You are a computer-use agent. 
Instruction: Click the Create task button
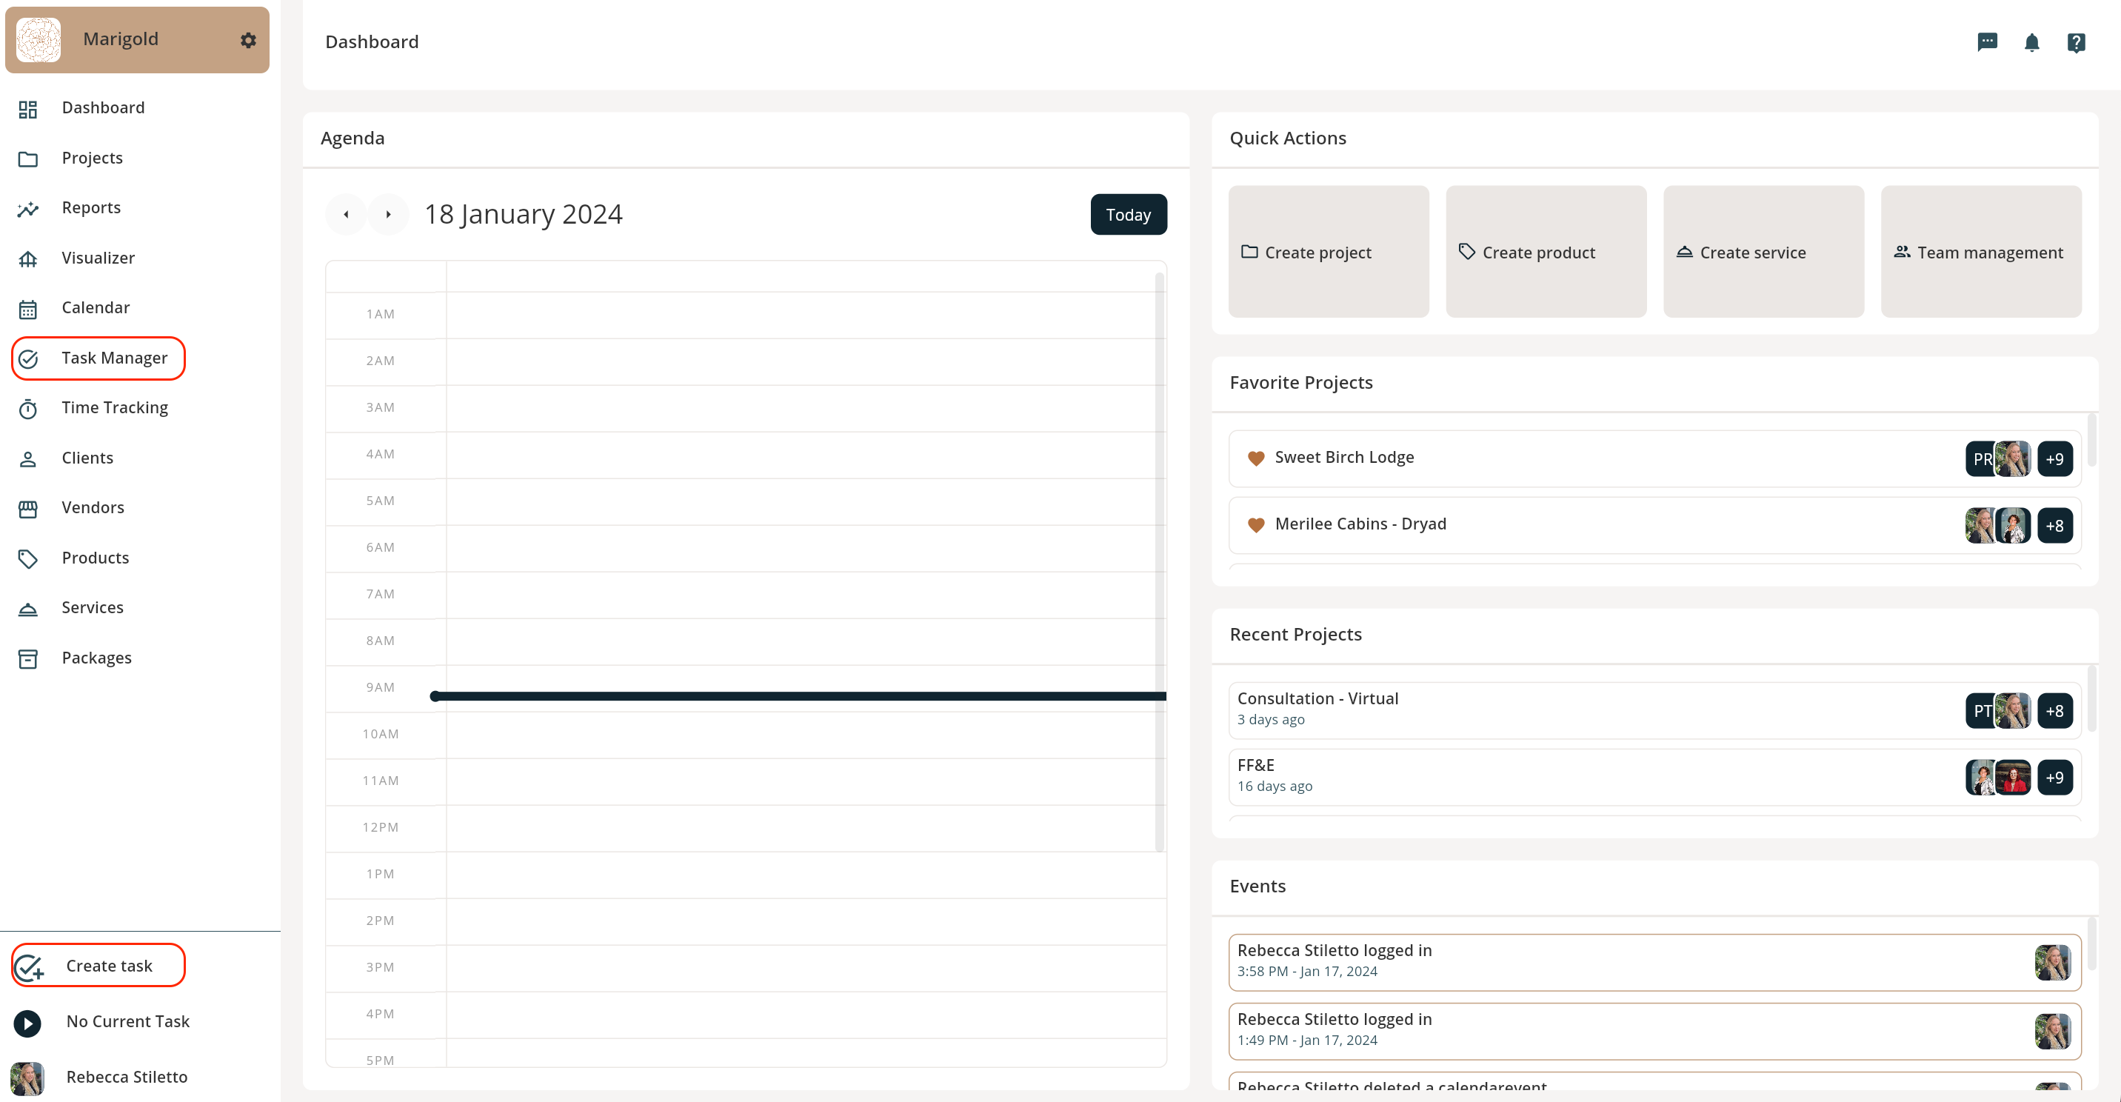click(x=98, y=965)
